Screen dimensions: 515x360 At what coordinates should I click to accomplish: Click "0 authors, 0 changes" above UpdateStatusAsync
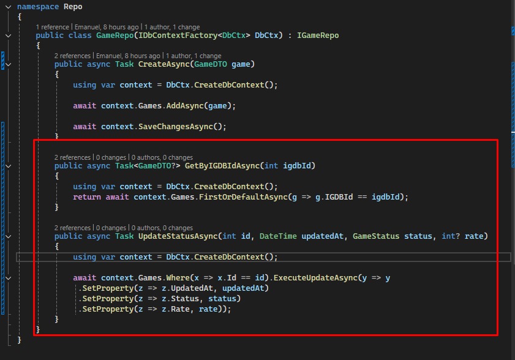click(x=162, y=227)
